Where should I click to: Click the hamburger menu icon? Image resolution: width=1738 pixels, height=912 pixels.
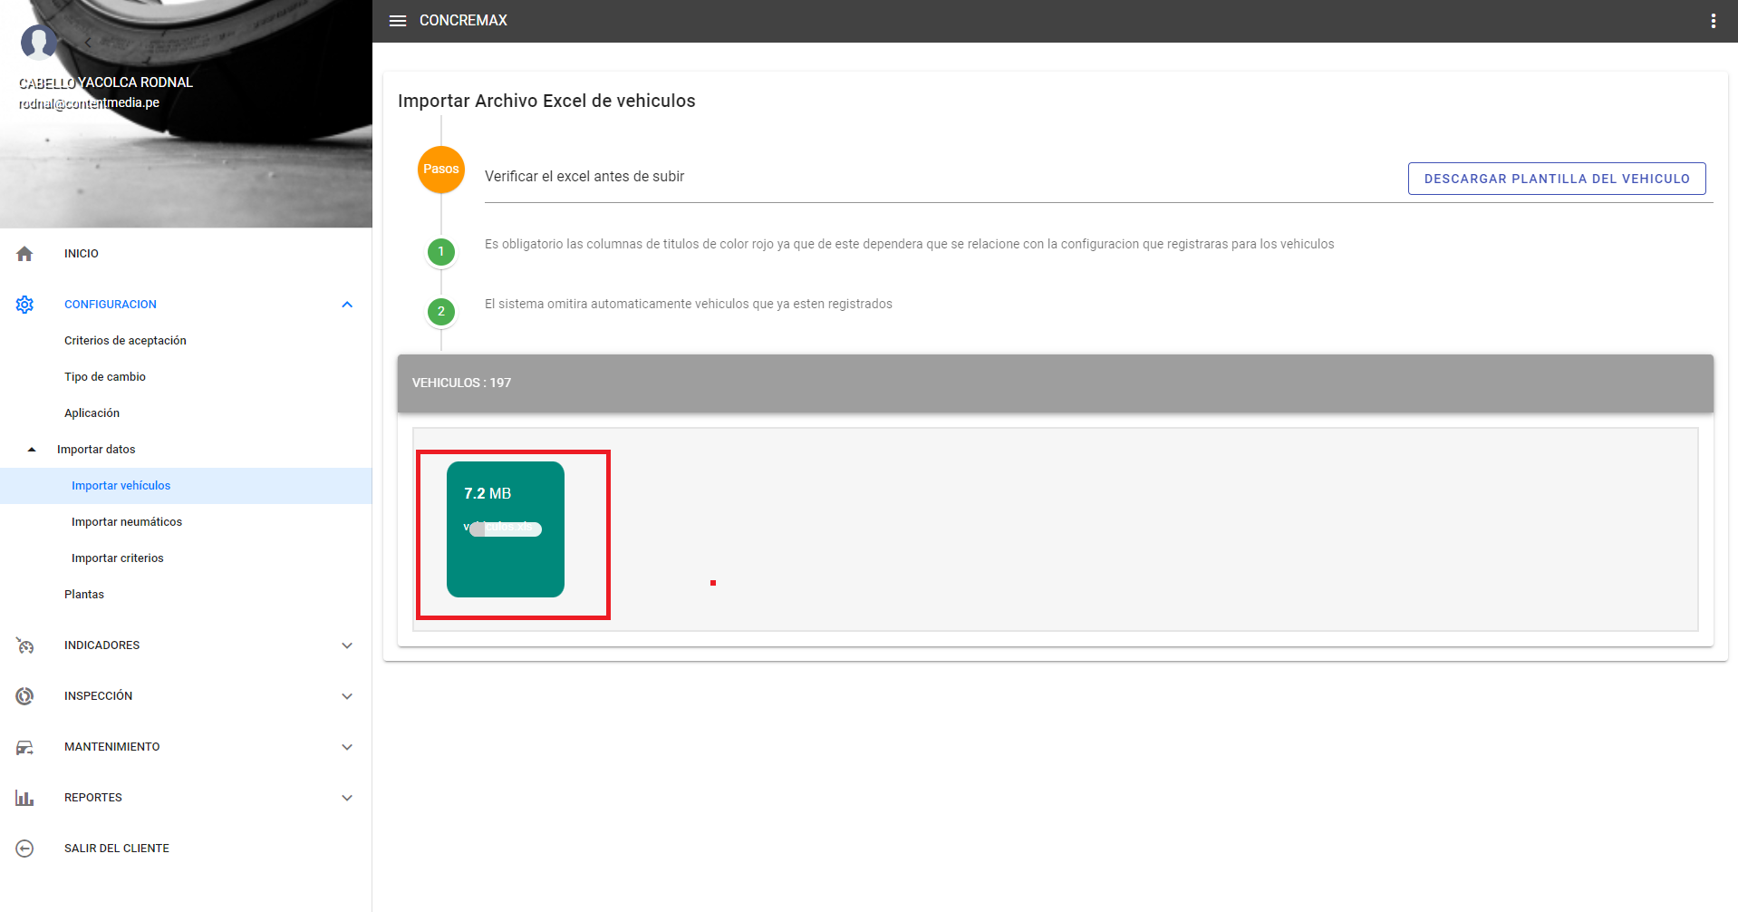point(398,21)
